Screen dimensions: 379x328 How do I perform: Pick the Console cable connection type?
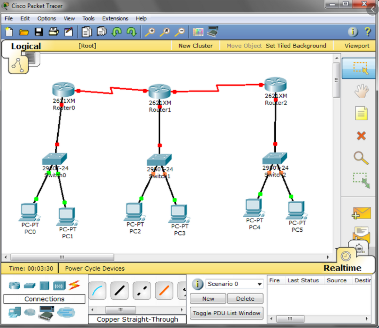tap(97, 290)
